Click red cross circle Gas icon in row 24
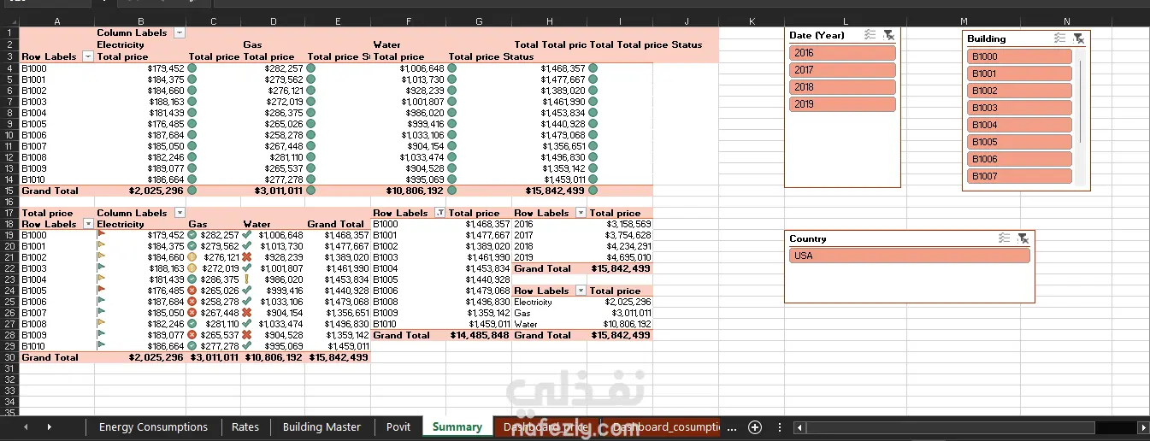 [x=192, y=291]
